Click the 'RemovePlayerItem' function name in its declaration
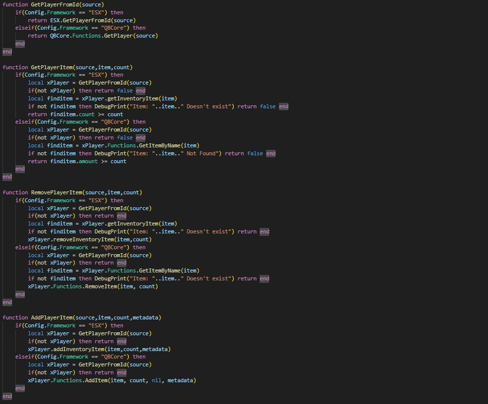 (56, 192)
